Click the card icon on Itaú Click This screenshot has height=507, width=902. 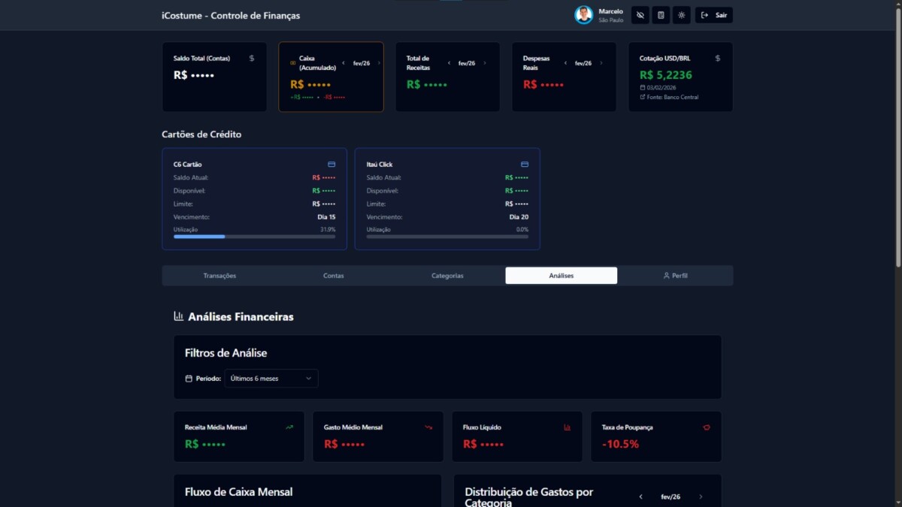point(525,164)
